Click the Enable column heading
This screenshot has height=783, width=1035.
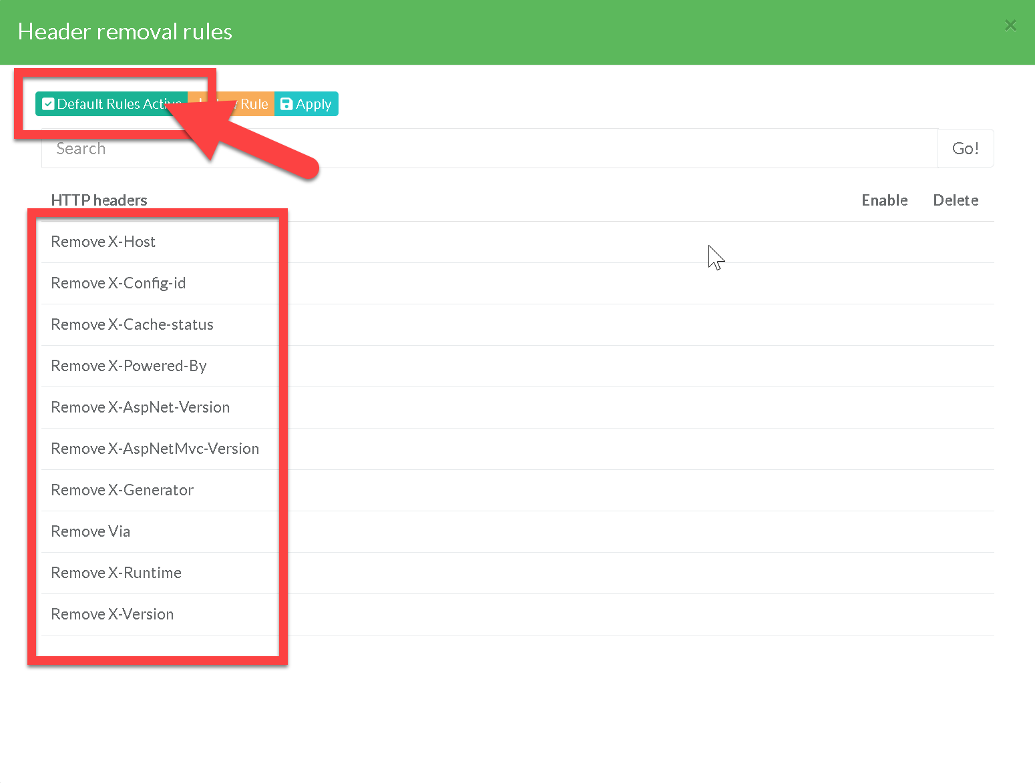tap(884, 200)
